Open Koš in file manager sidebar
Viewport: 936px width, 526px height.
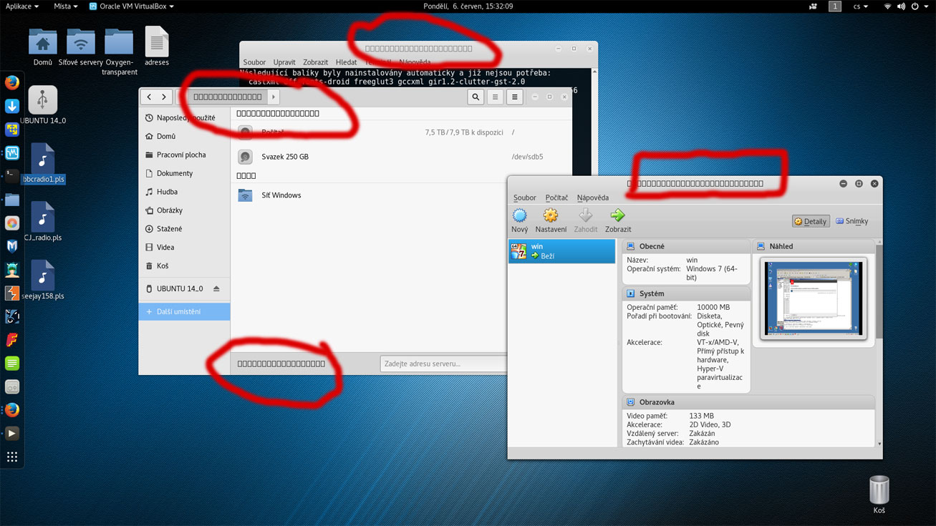184,266
